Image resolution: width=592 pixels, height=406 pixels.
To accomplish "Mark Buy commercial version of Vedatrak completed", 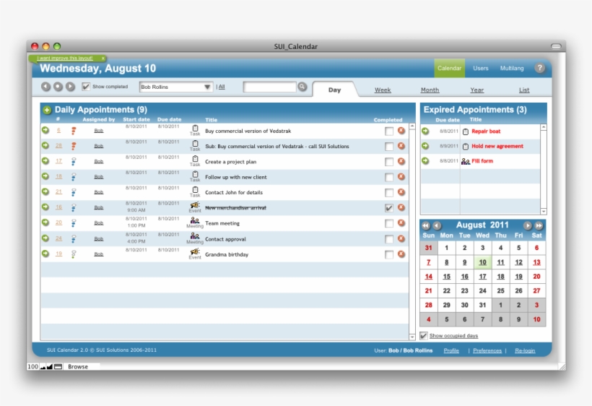I will [389, 131].
